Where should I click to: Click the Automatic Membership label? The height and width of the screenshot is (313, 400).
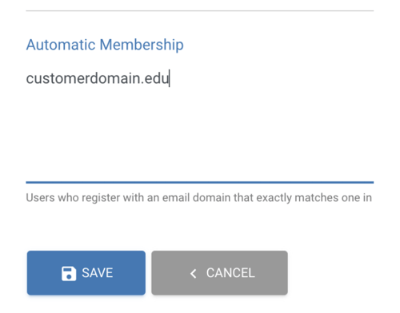tap(105, 45)
